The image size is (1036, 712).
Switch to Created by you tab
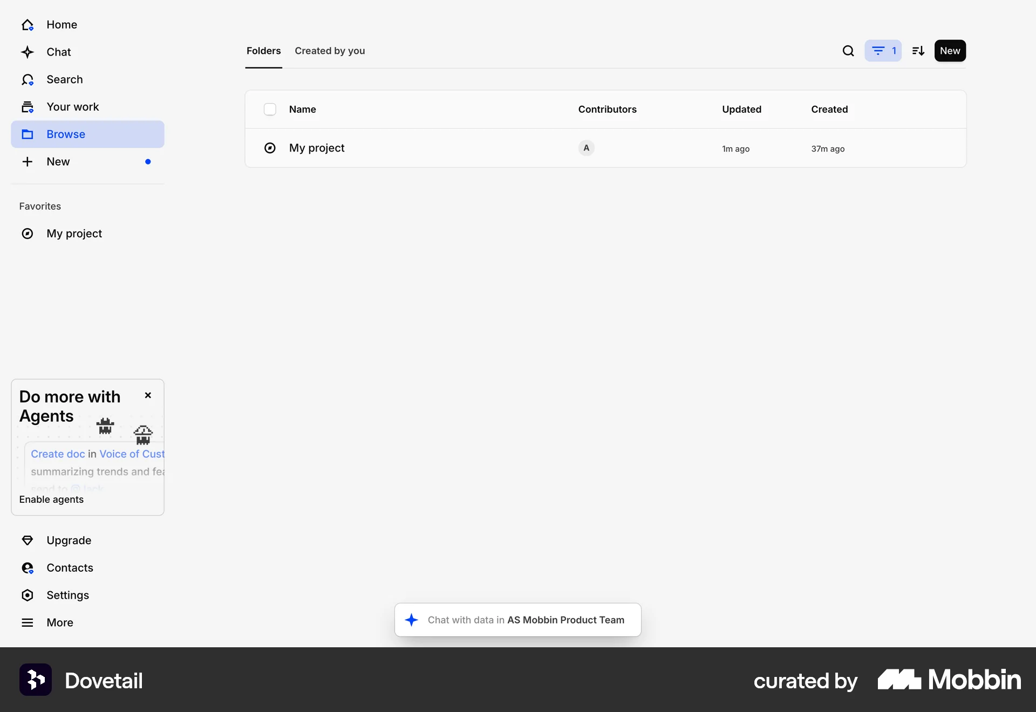(x=330, y=51)
